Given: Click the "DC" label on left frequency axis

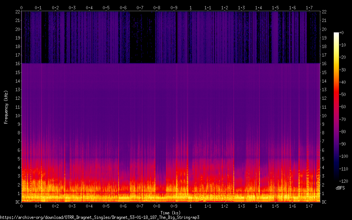Looking at the screenshot, I should click(17, 202).
